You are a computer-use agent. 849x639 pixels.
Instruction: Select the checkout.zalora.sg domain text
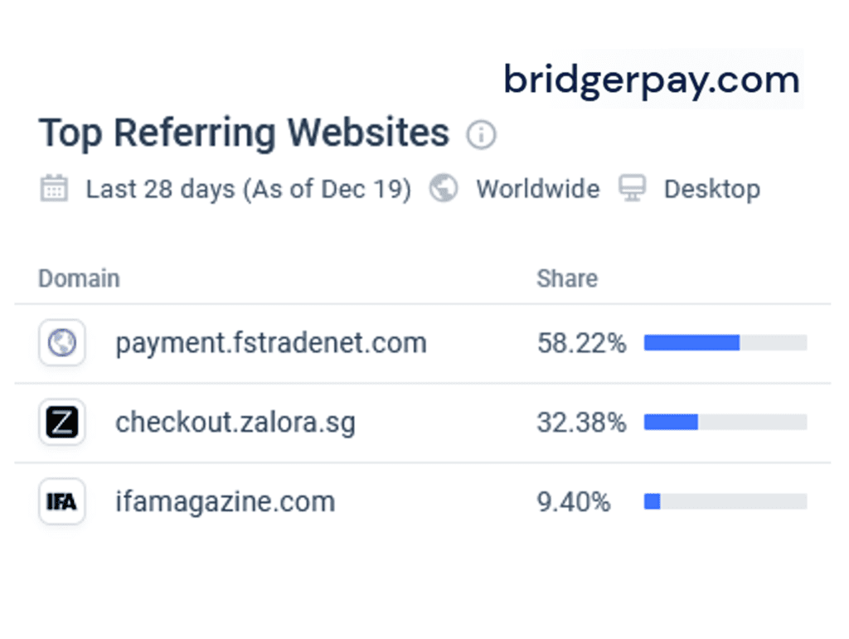click(x=235, y=422)
